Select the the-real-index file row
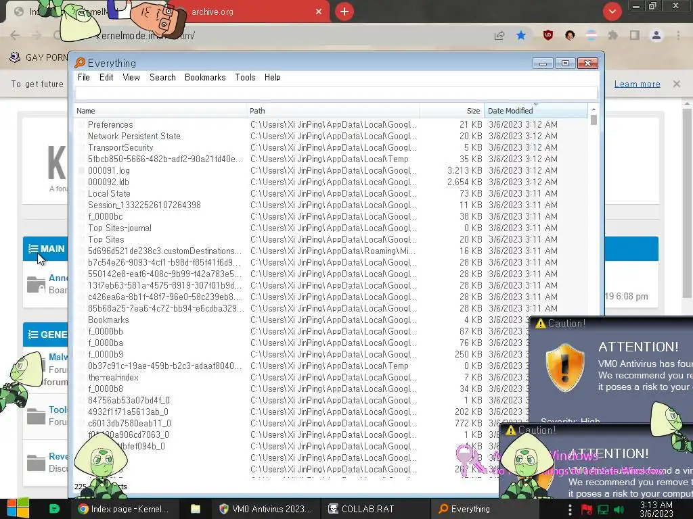 [302, 377]
